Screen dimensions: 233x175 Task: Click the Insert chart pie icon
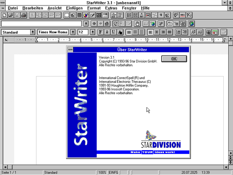[x=86, y=15]
